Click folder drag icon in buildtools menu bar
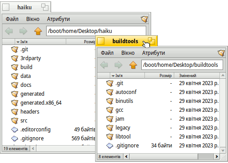 tap(221, 53)
